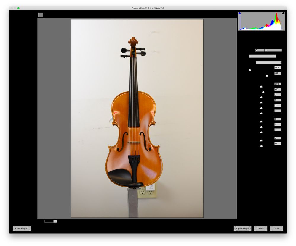Toggle the shadow clipping warning on the histogram
The image size is (296, 246).
point(240,13)
